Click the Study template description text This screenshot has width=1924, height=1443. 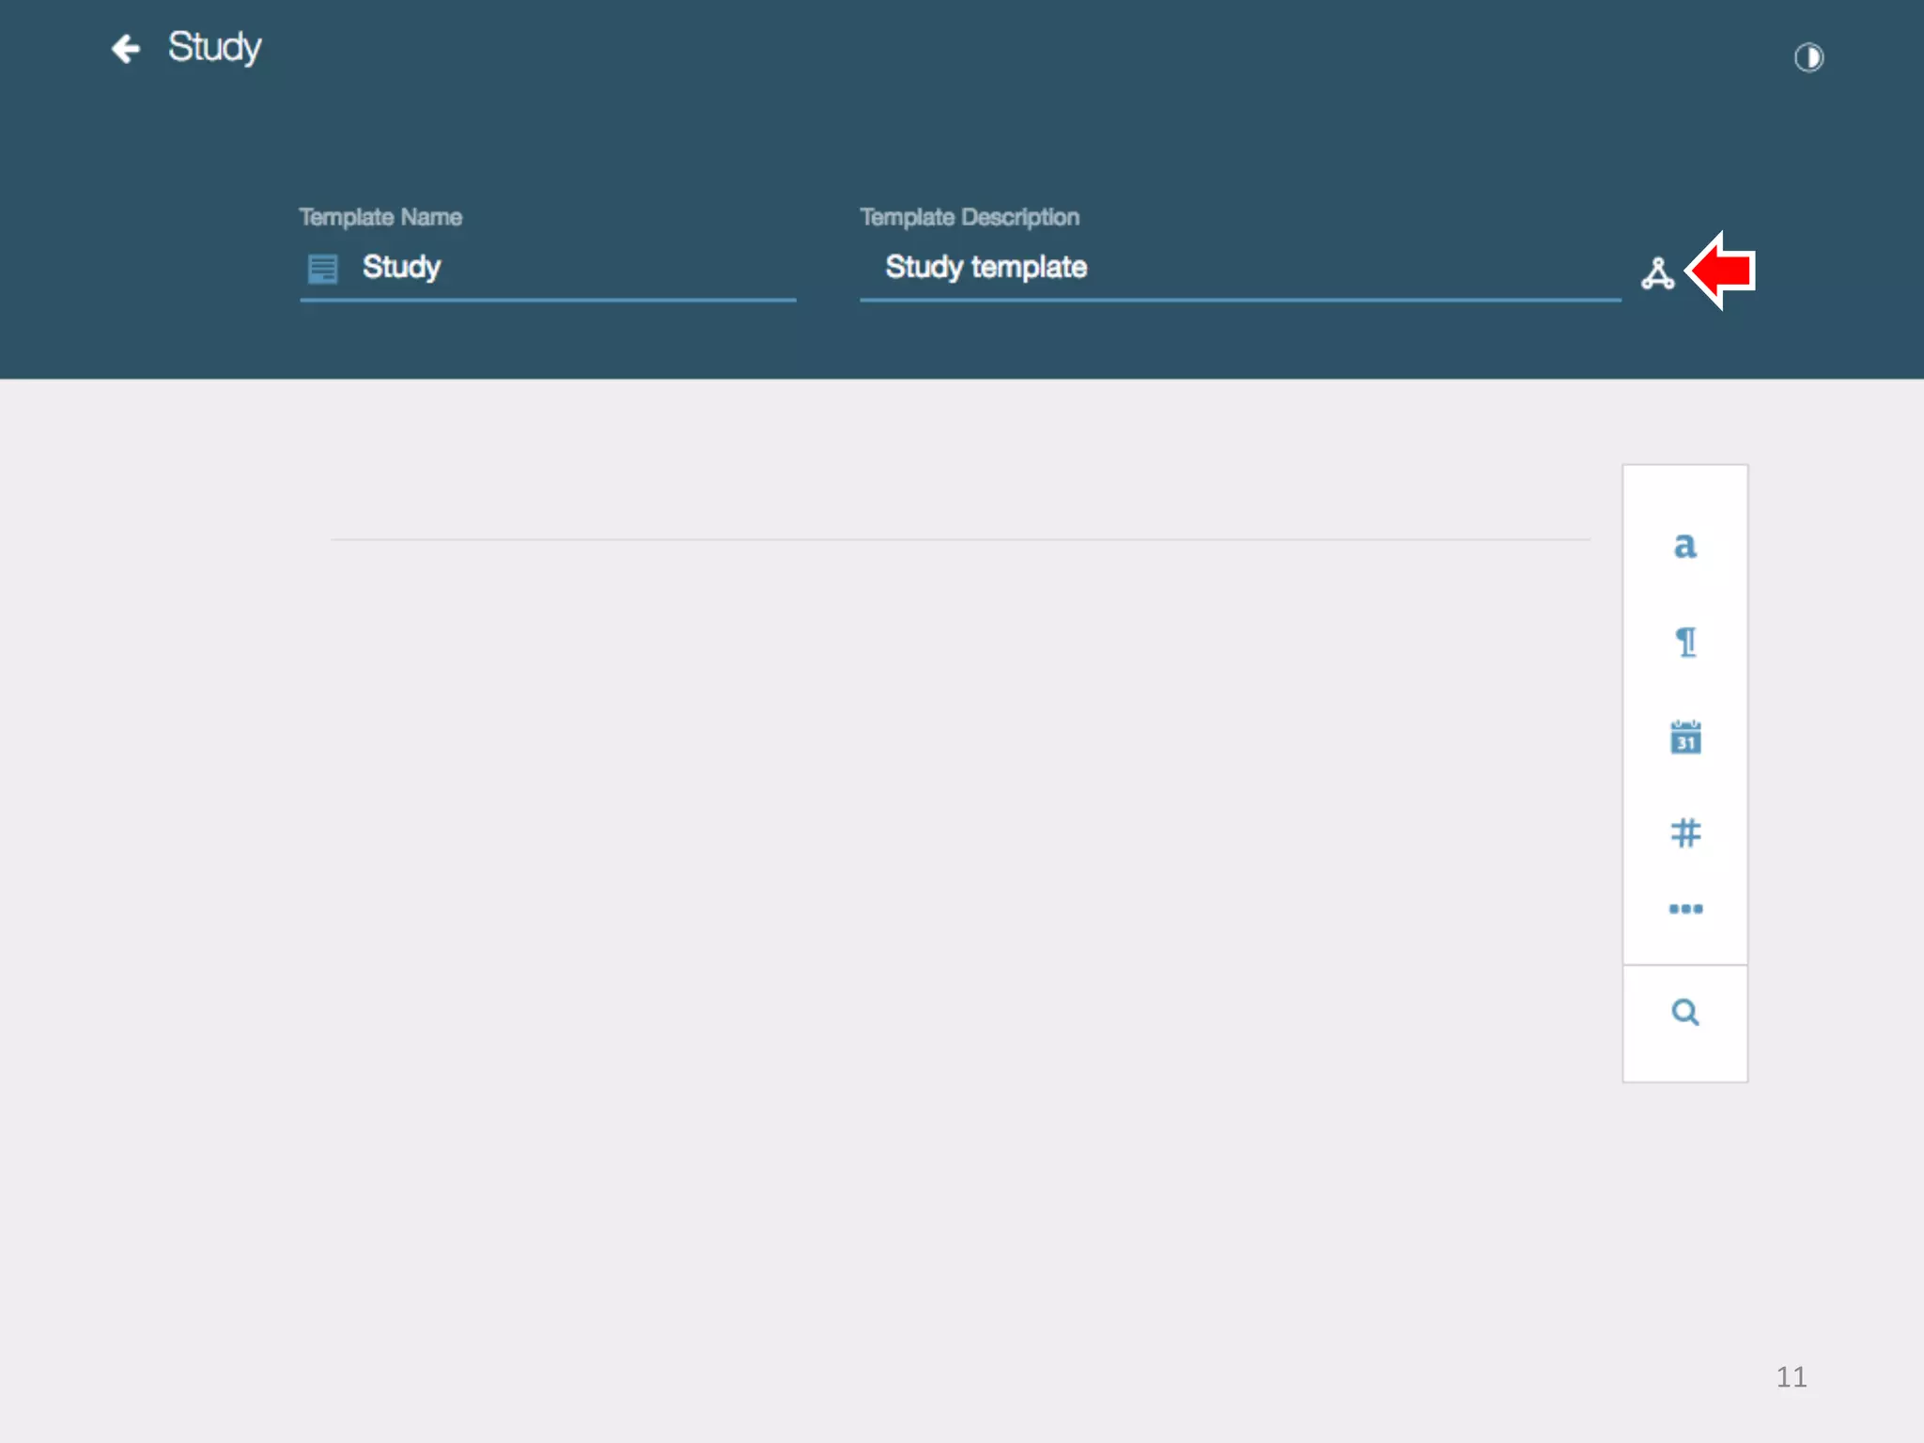[985, 268]
